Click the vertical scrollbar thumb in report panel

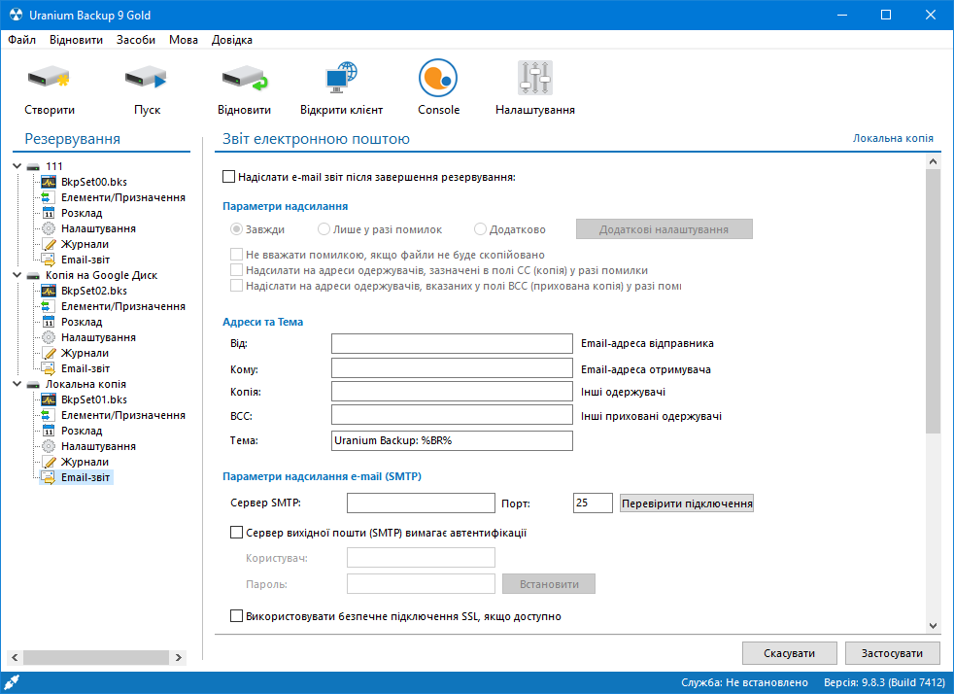click(933, 301)
